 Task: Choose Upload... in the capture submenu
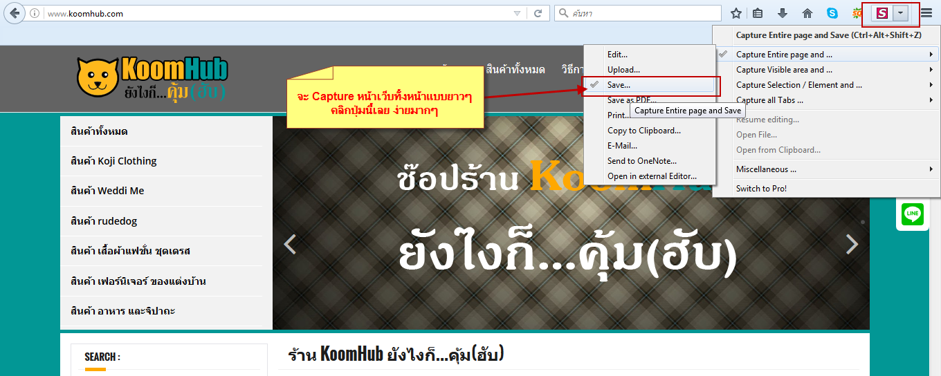(x=650, y=70)
